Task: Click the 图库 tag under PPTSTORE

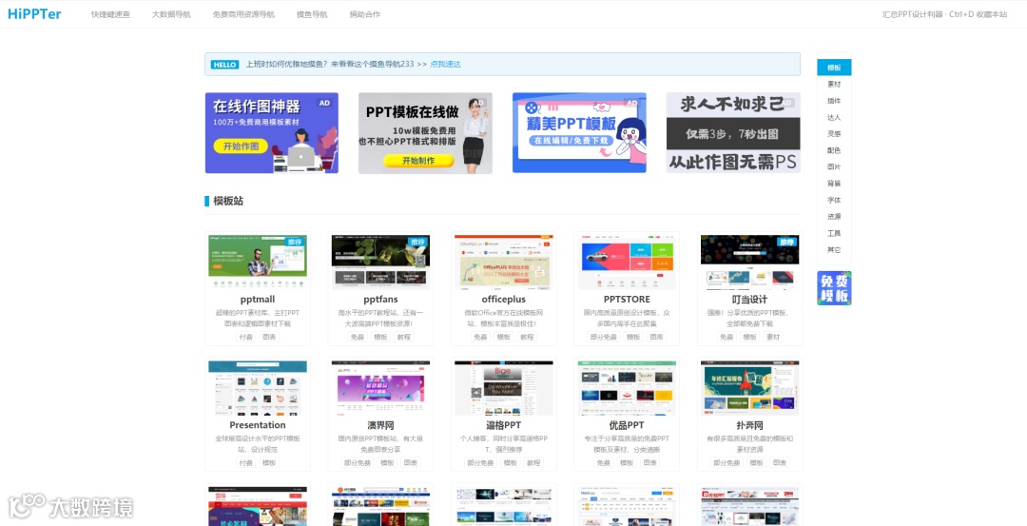Action: (657, 337)
